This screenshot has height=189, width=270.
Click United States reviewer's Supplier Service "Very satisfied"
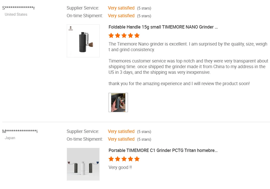click(121, 8)
